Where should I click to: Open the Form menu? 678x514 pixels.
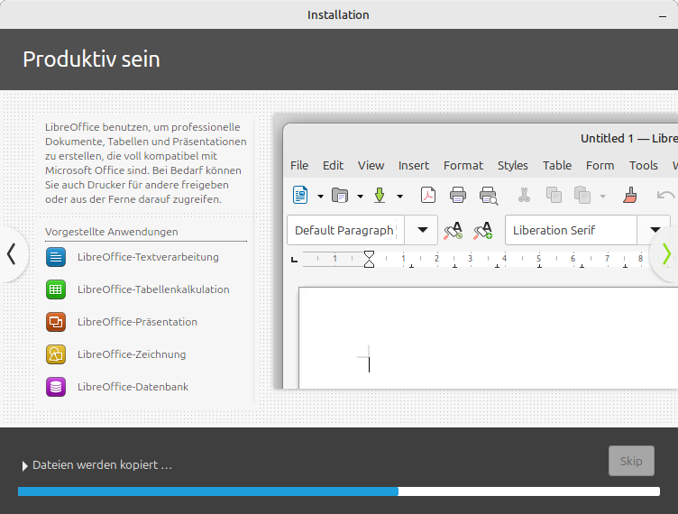pyautogui.click(x=600, y=166)
